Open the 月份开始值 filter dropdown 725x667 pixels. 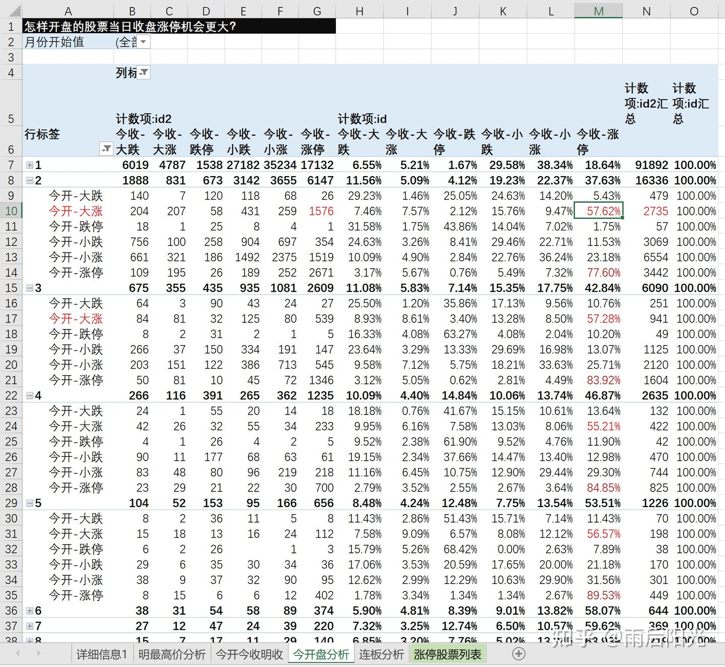tap(144, 42)
